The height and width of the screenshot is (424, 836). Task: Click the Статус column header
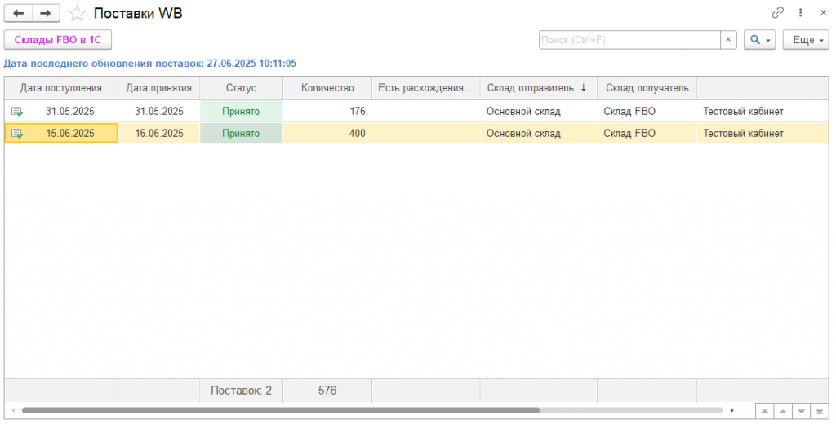[x=241, y=88]
